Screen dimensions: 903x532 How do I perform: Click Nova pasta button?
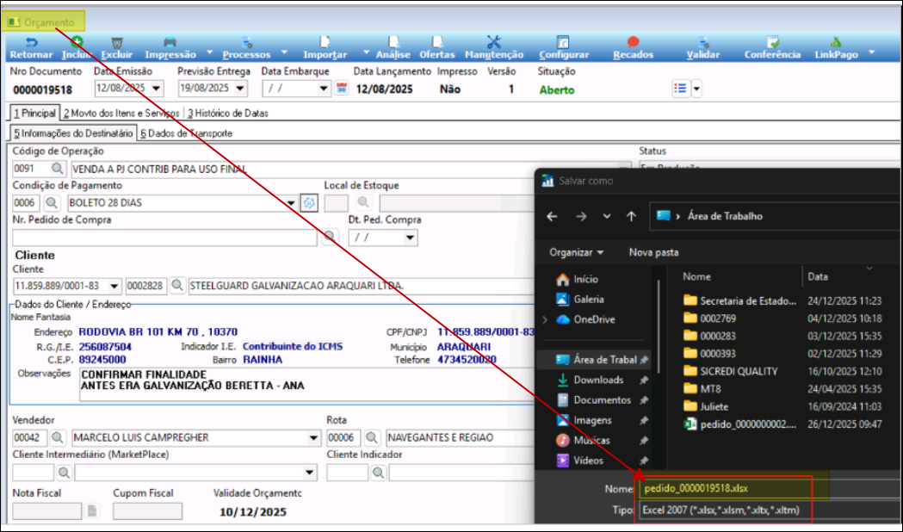click(653, 252)
